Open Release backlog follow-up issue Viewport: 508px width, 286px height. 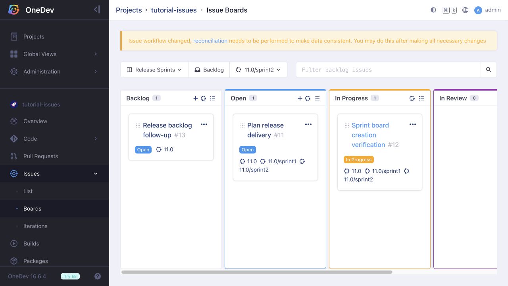(x=167, y=130)
